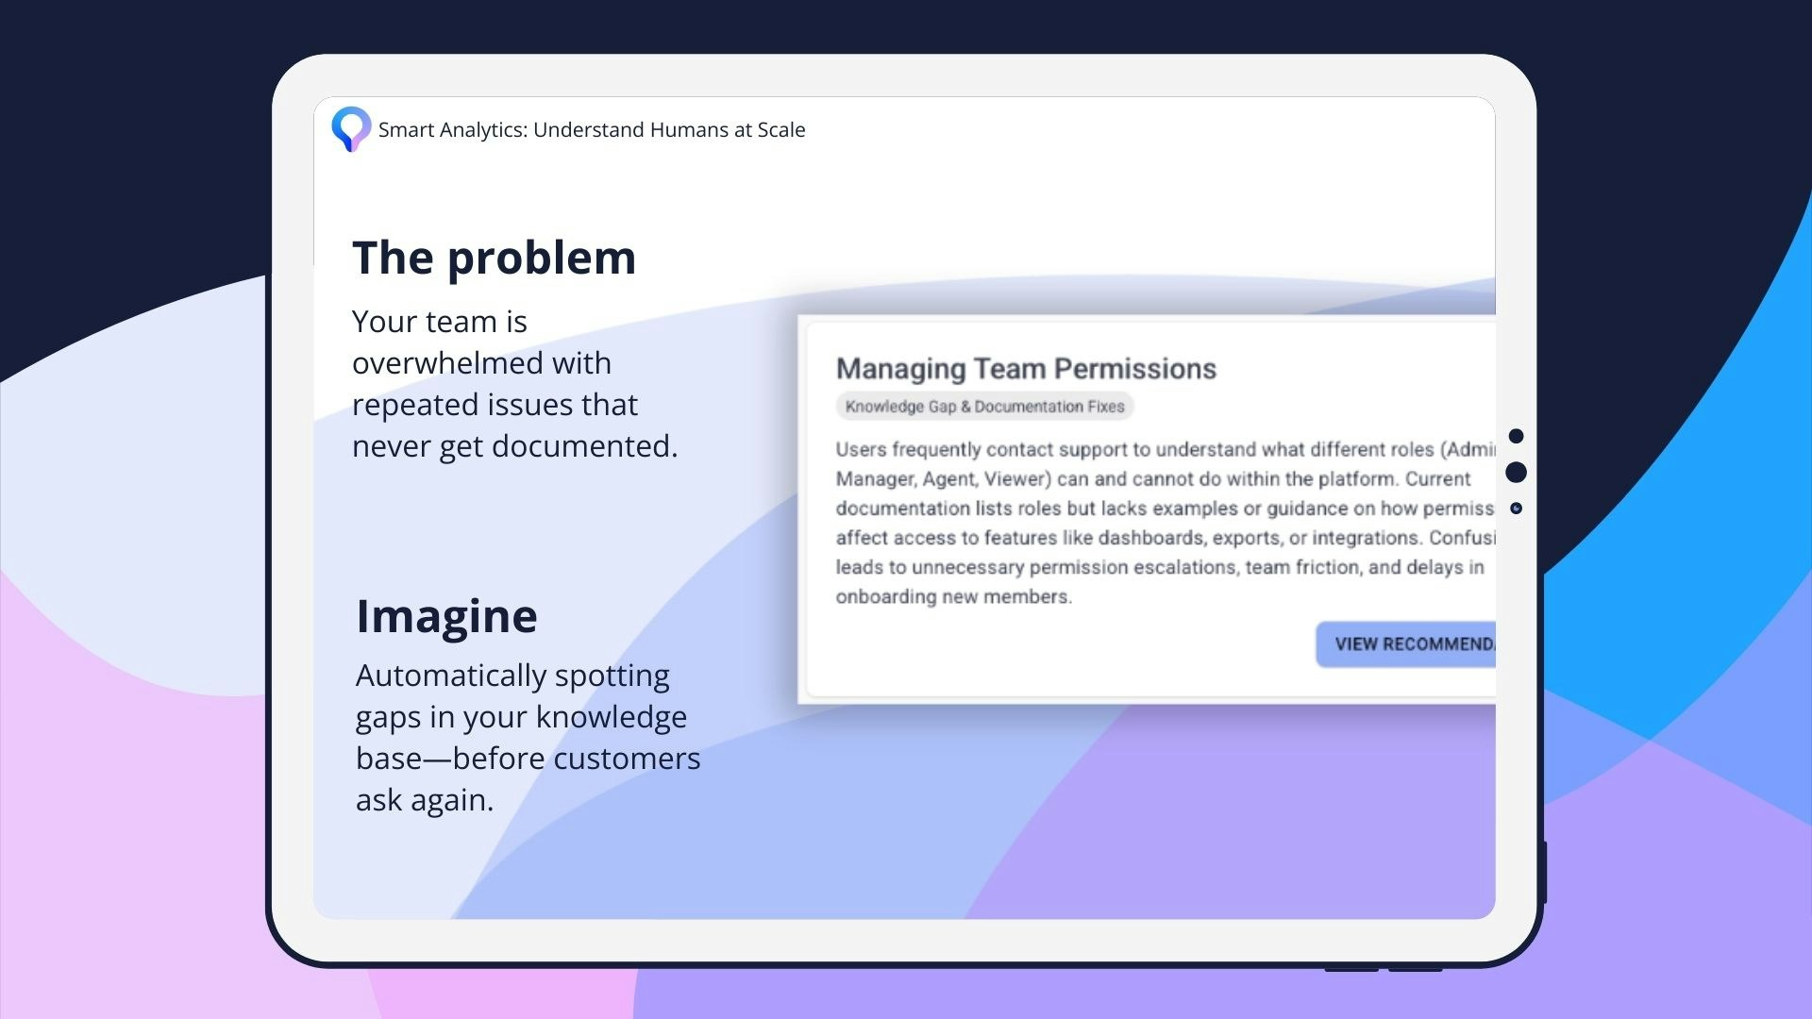The image size is (1812, 1019).
Task: Click the Knowledge Gap & Documentation Fixes tag
Action: click(x=984, y=407)
